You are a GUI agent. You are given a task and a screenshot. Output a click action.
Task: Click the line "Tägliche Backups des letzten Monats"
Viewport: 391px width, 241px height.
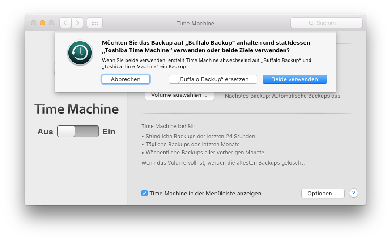click(192, 145)
